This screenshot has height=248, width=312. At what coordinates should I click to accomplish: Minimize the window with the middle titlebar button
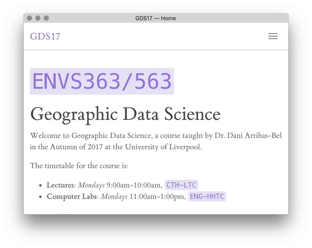click(x=38, y=18)
